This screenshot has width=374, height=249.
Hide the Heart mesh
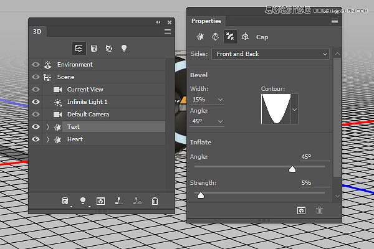(36, 139)
